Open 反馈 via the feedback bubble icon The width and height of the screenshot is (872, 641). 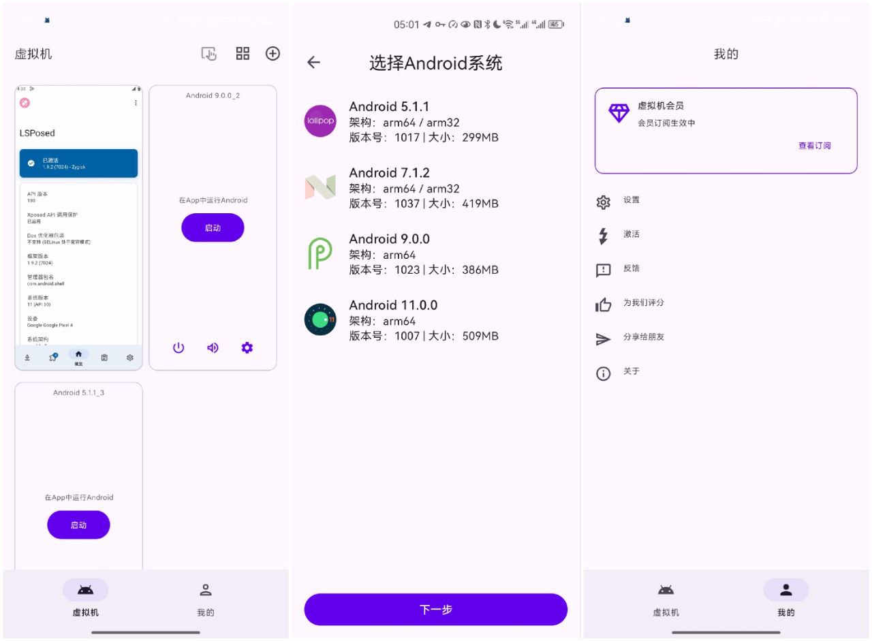(x=603, y=270)
